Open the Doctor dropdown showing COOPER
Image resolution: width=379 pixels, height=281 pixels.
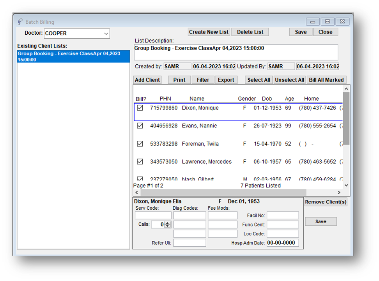point(106,34)
